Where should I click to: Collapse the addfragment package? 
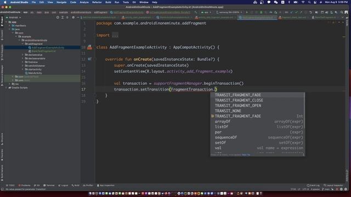click(x=22, y=44)
